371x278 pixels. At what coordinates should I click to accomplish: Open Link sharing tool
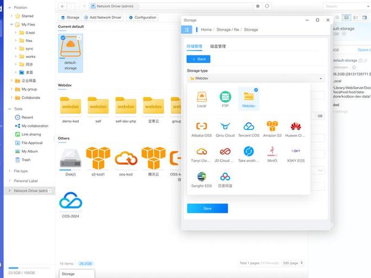(28, 134)
